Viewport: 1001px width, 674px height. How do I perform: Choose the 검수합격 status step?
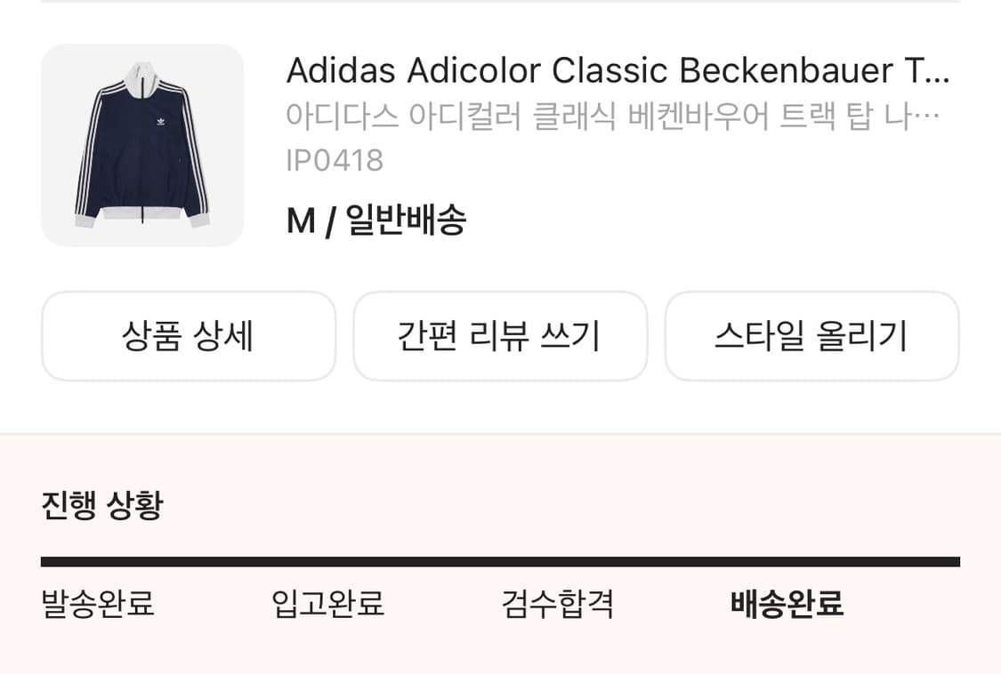(558, 605)
